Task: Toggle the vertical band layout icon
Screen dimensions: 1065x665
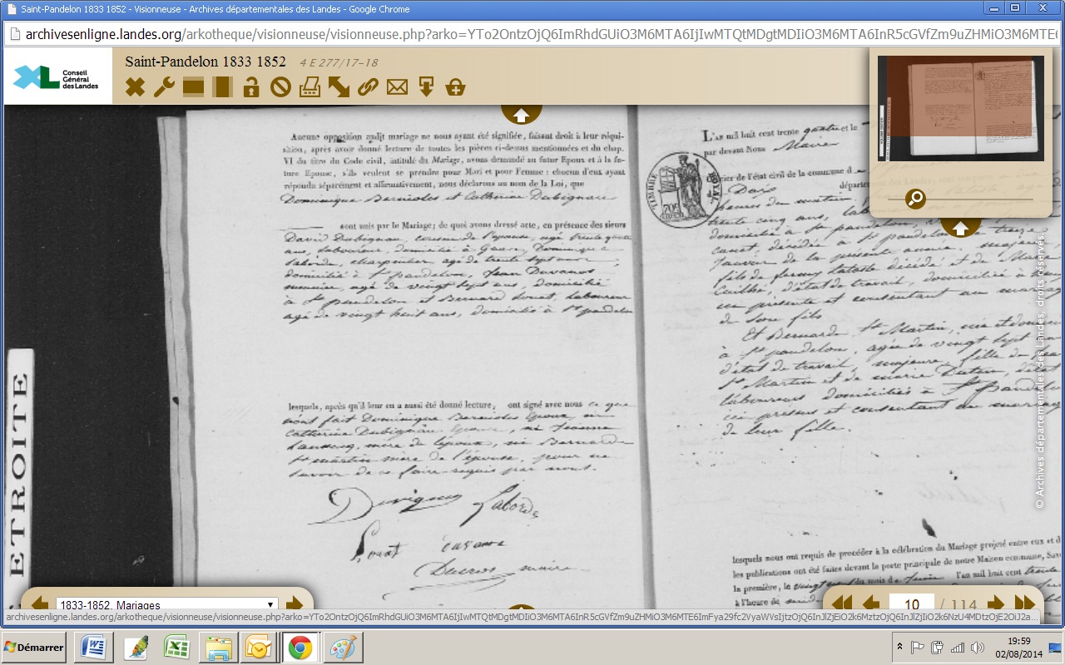Action: point(222,87)
